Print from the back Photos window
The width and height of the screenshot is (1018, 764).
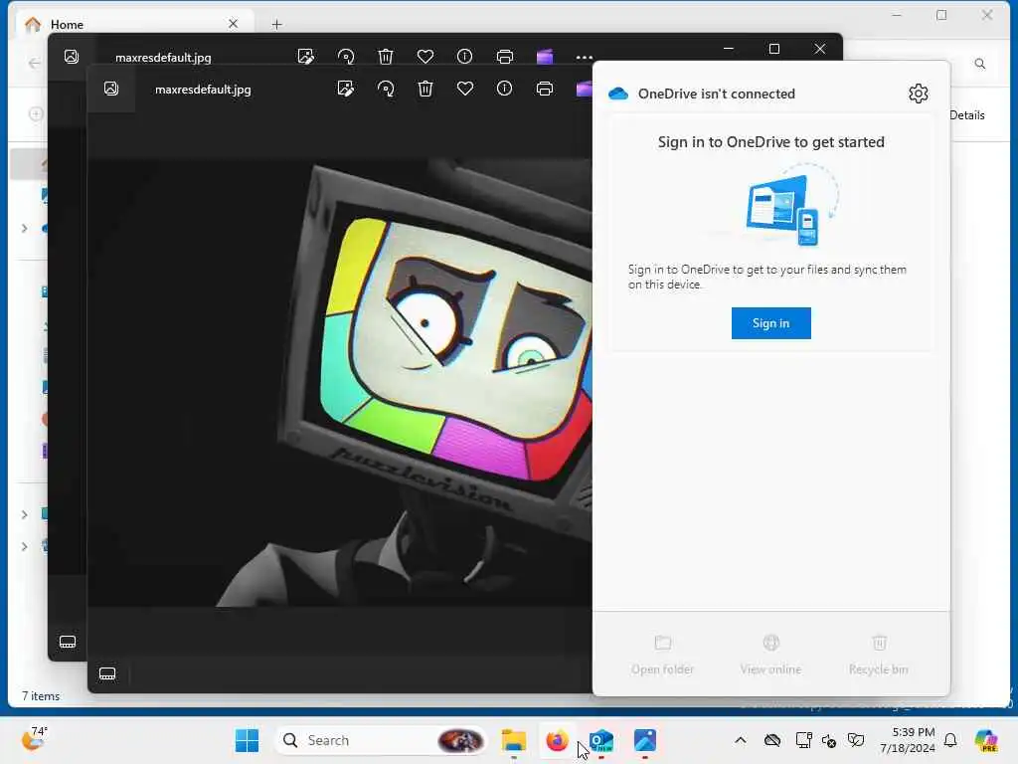pyautogui.click(x=504, y=57)
